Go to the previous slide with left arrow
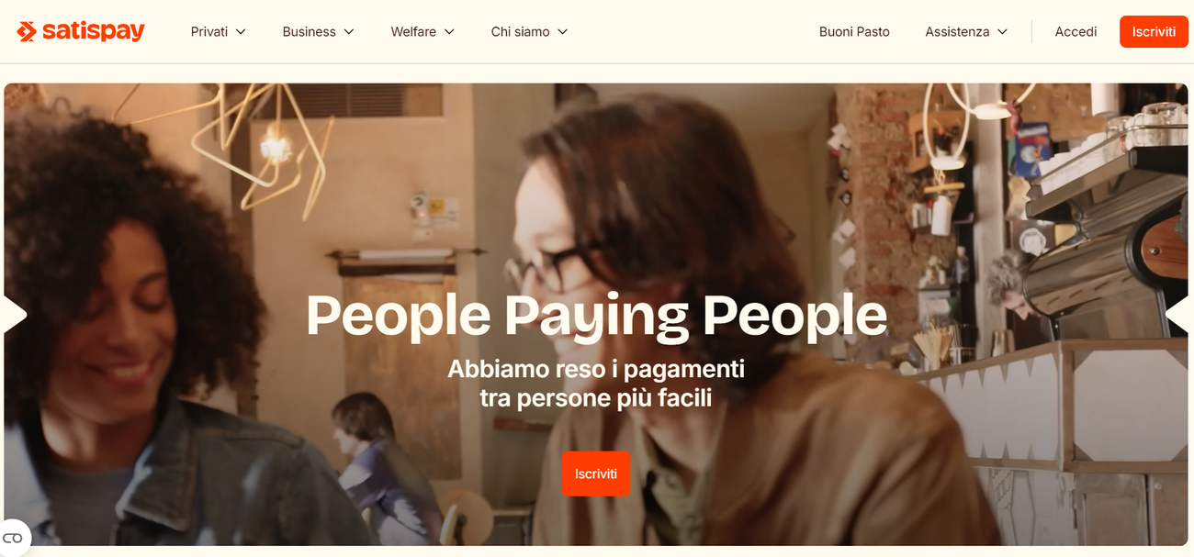Image resolution: width=1194 pixels, height=557 pixels. pos(16,315)
